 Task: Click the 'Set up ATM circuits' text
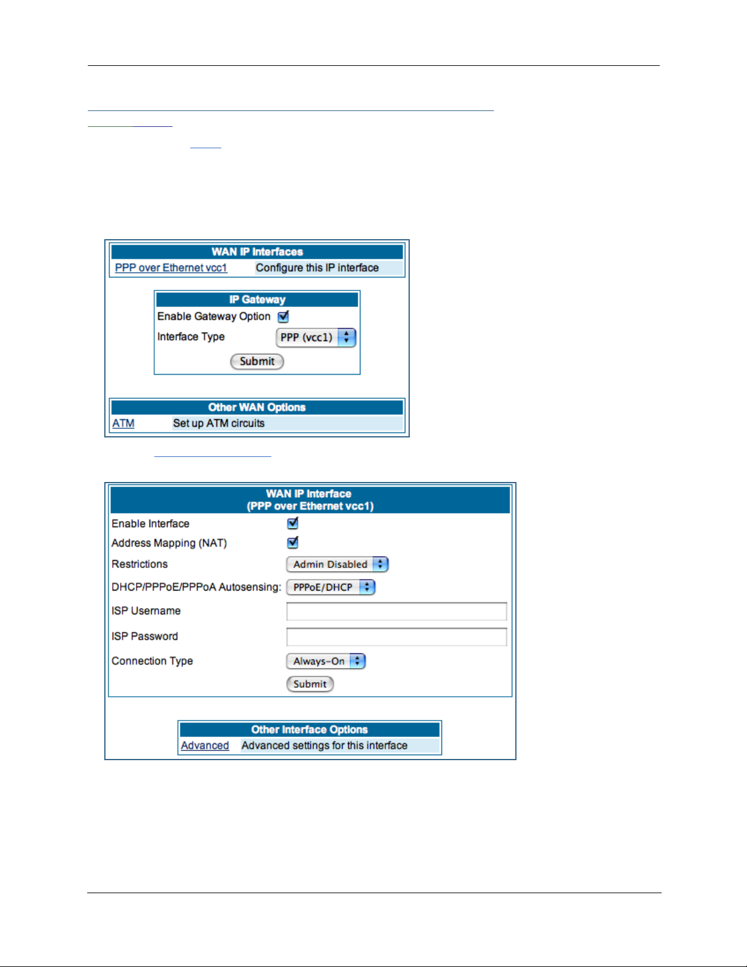pos(219,423)
